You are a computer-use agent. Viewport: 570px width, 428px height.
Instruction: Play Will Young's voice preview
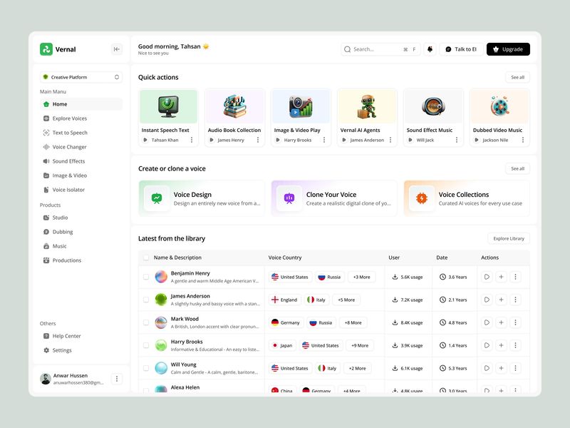(487, 368)
